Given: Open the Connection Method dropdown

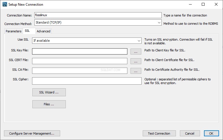Looking at the screenshot, I should [98, 22].
